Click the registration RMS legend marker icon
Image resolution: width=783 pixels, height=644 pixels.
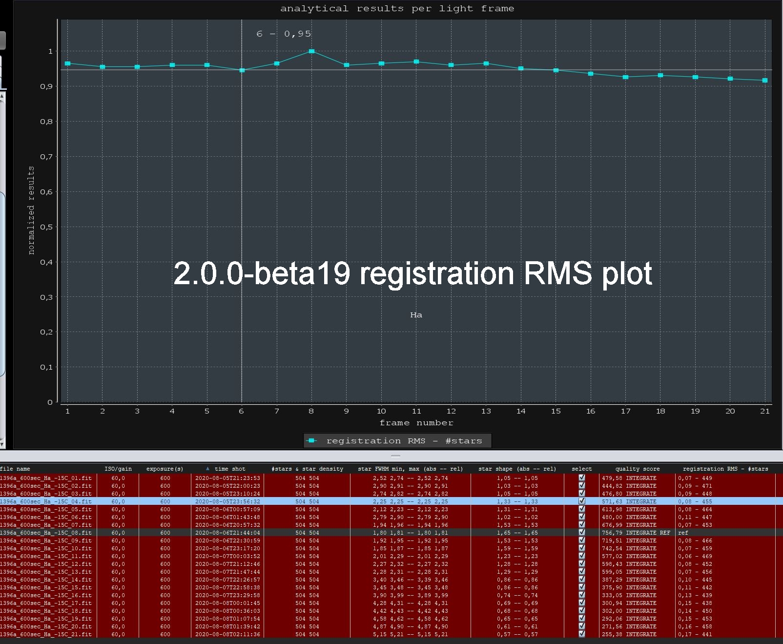pyautogui.click(x=311, y=440)
